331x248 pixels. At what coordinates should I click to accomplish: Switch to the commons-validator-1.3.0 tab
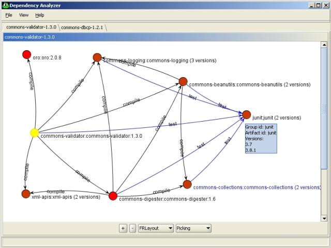(31, 27)
